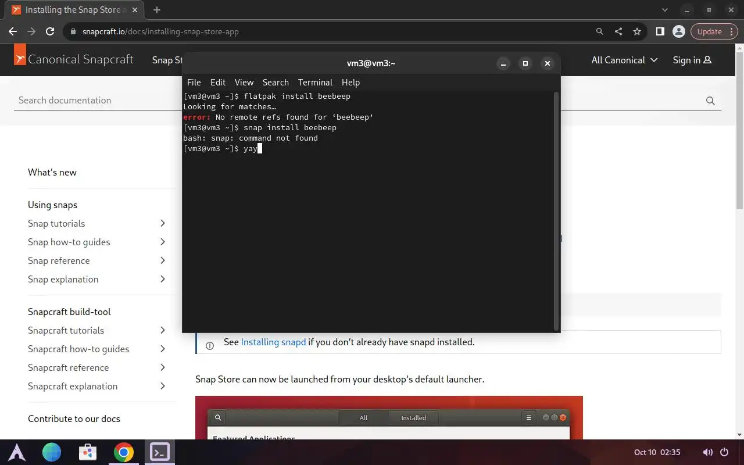Open the tab search dropdown arrow

pyautogui.click(x=666, y=10)
